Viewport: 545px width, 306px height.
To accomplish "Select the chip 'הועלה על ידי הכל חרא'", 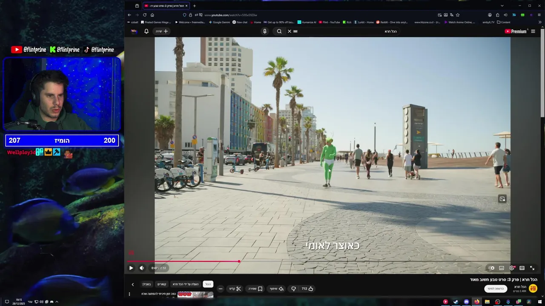I will [x=186, y=284].
